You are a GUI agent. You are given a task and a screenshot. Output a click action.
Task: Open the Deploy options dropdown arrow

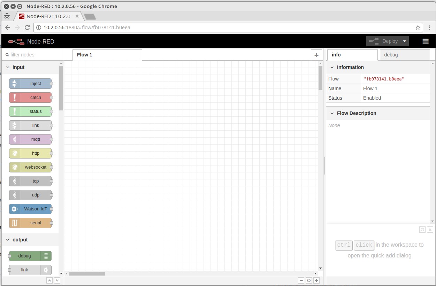[x=405, y=41]
